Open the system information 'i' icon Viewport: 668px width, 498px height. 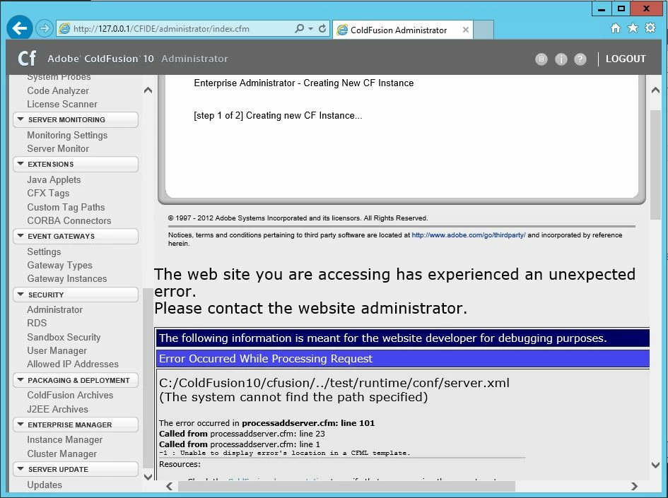coord(561,59)
